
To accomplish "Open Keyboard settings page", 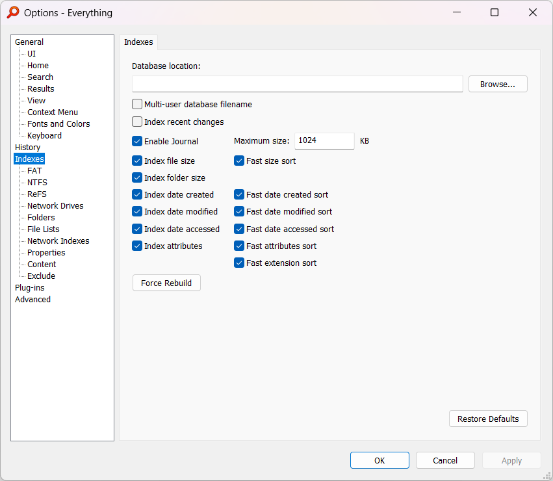I will point(44,135).
